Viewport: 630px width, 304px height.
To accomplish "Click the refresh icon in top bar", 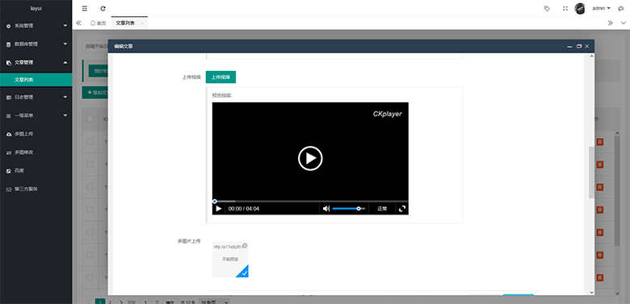I will click(103, 8).
